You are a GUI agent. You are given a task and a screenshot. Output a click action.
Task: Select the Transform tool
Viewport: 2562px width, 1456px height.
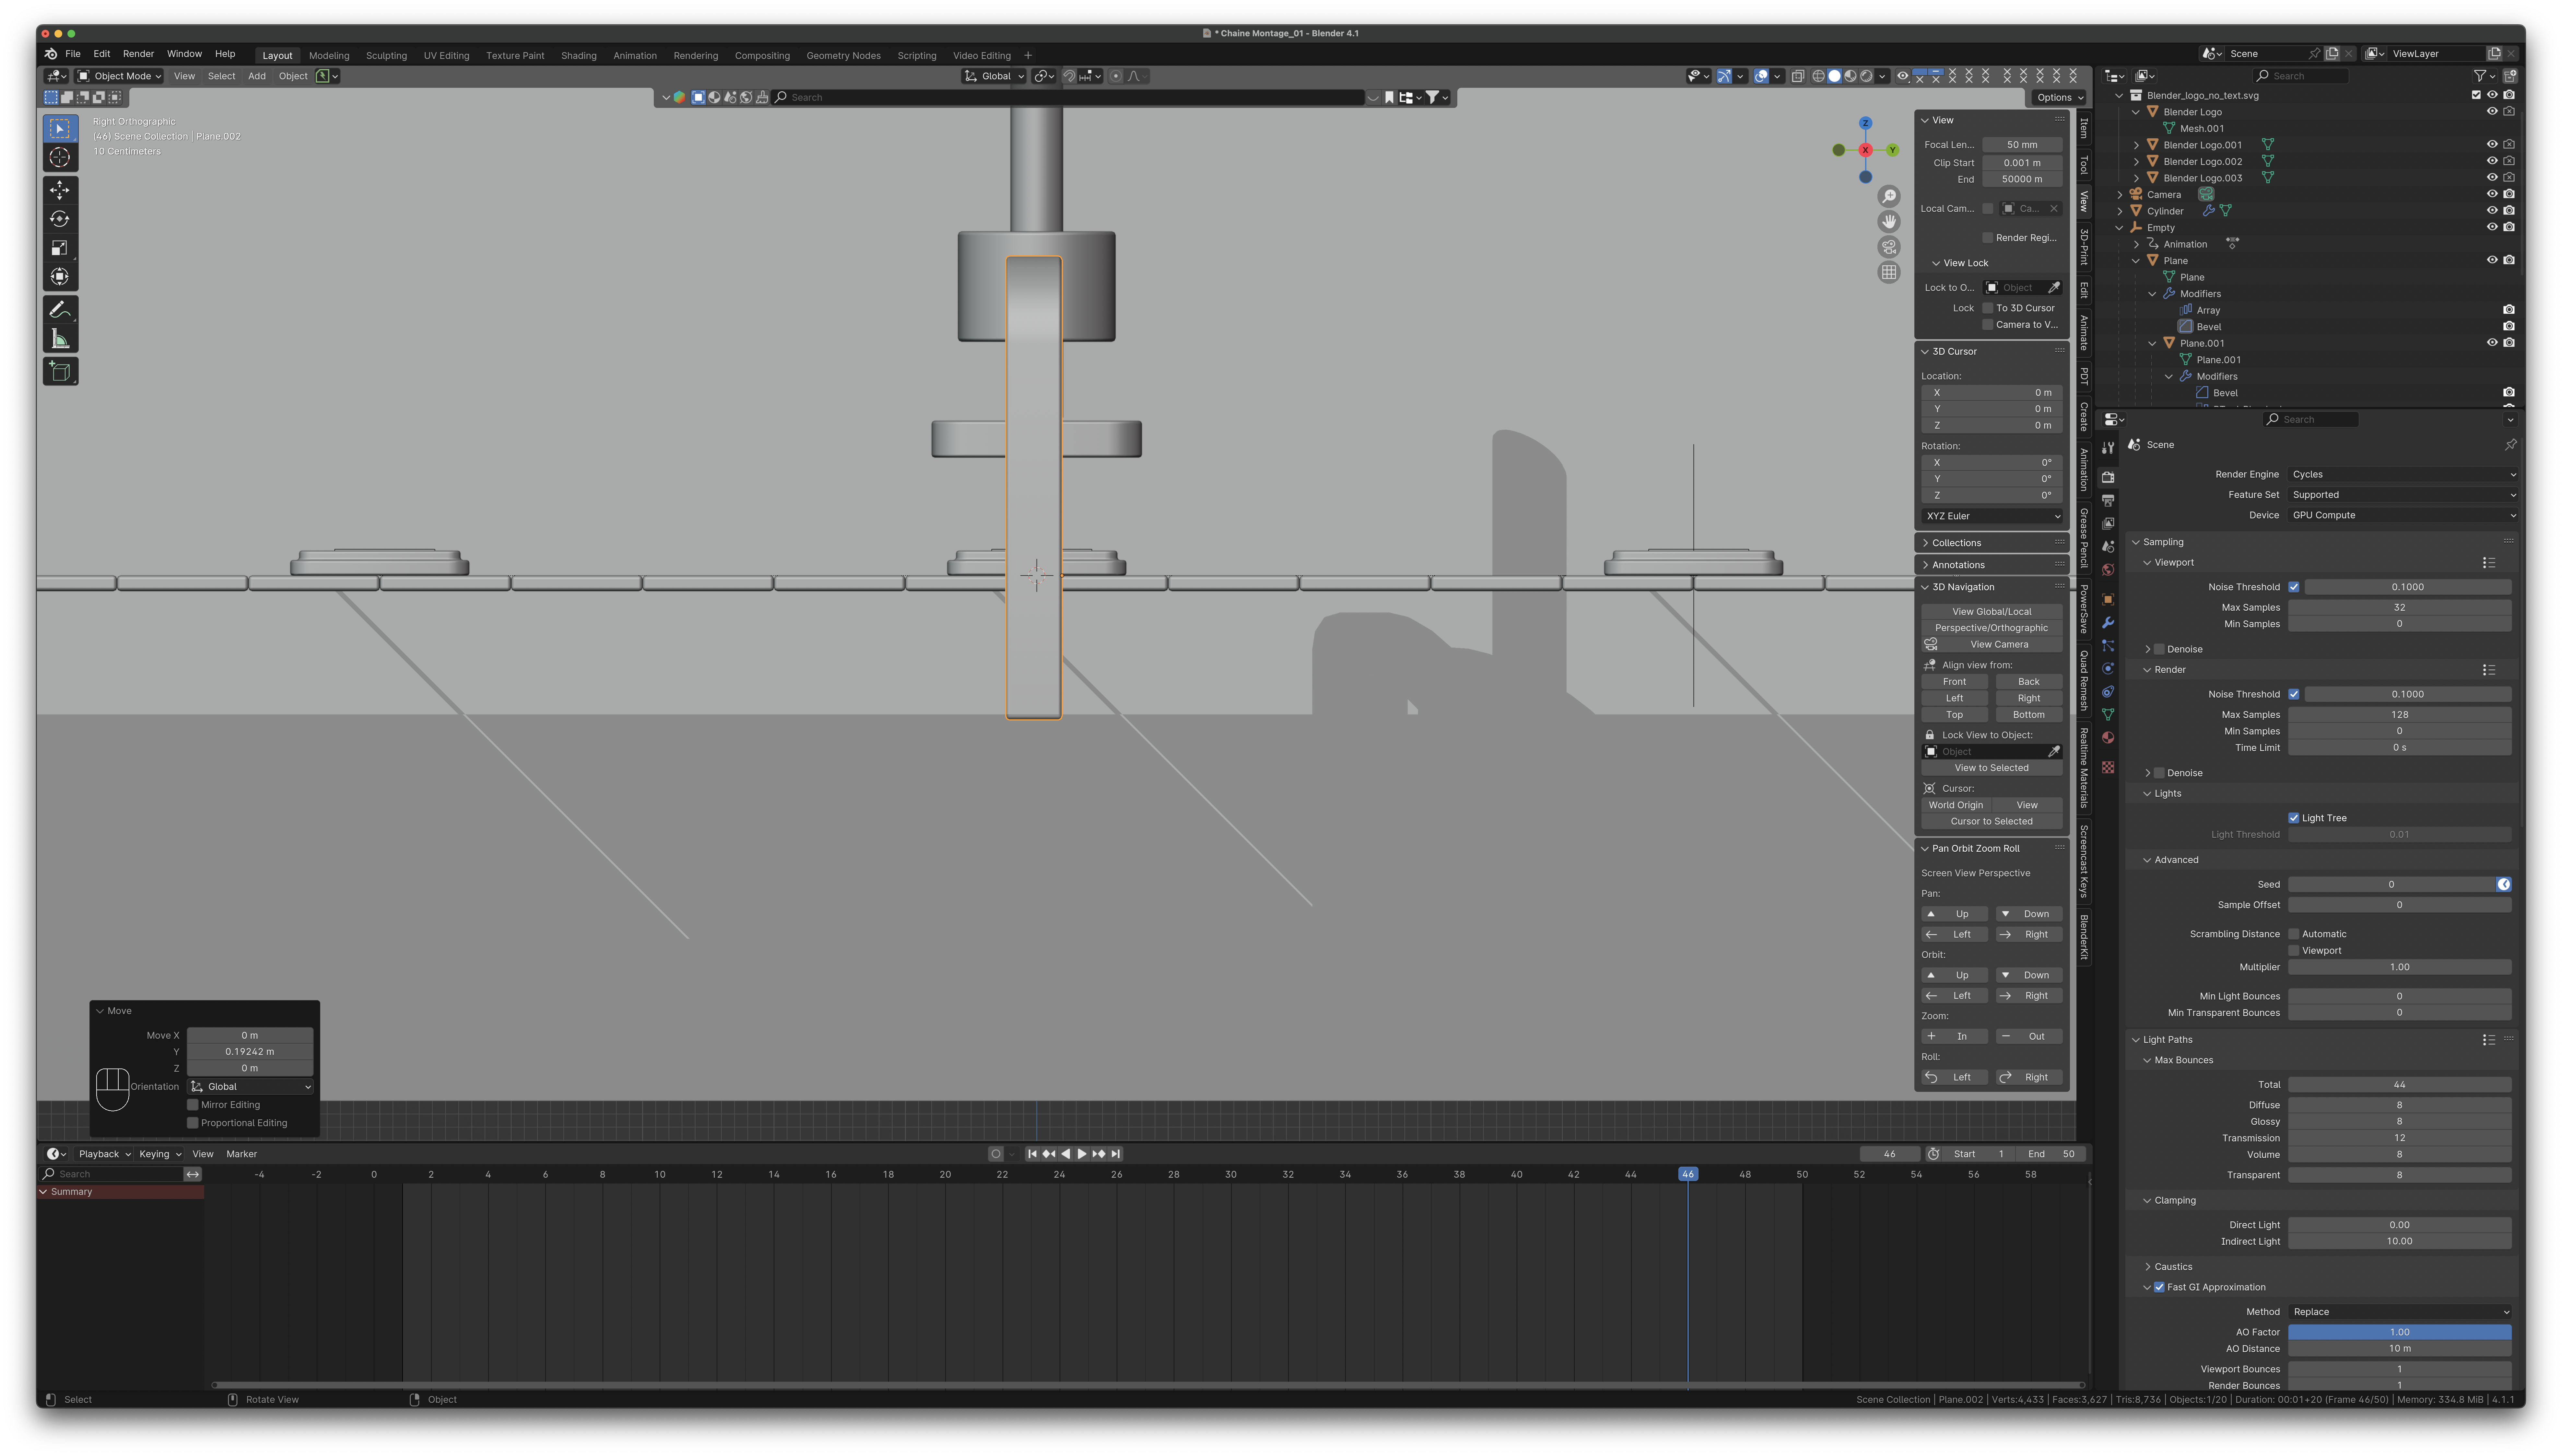coord(60,277)
